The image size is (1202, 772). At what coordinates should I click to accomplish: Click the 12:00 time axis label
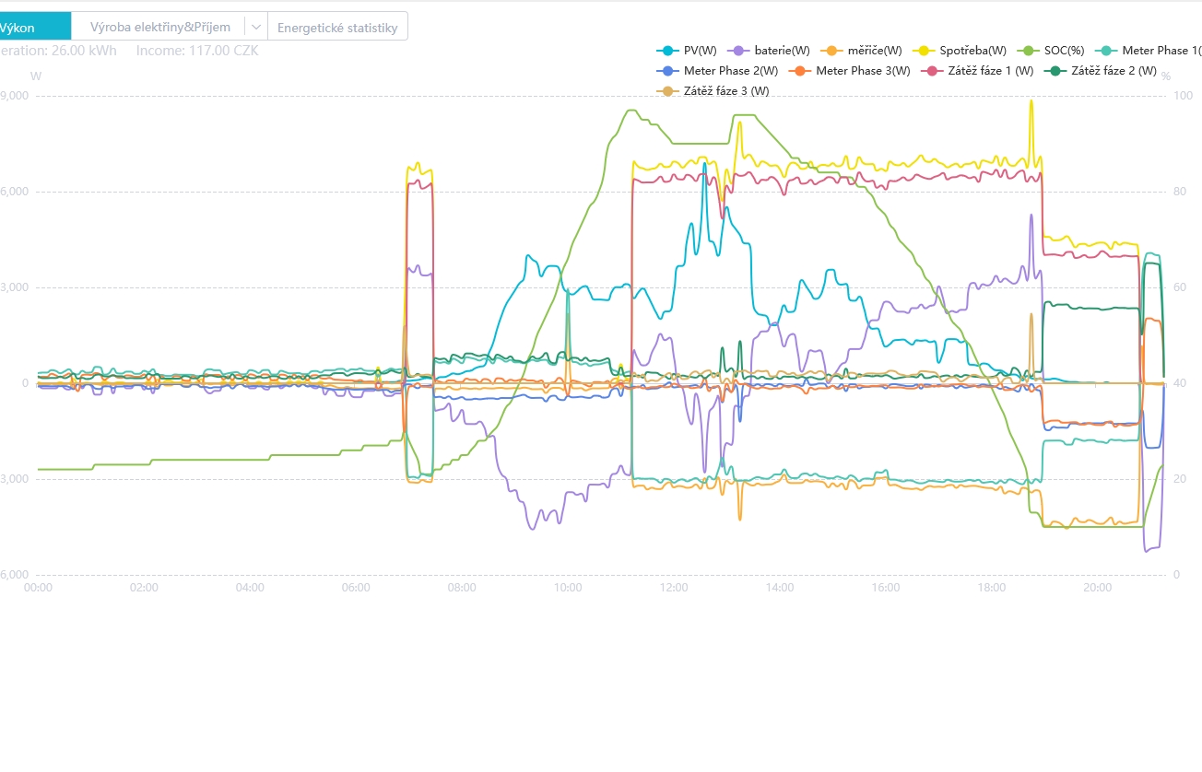click(x=674, y=588)
